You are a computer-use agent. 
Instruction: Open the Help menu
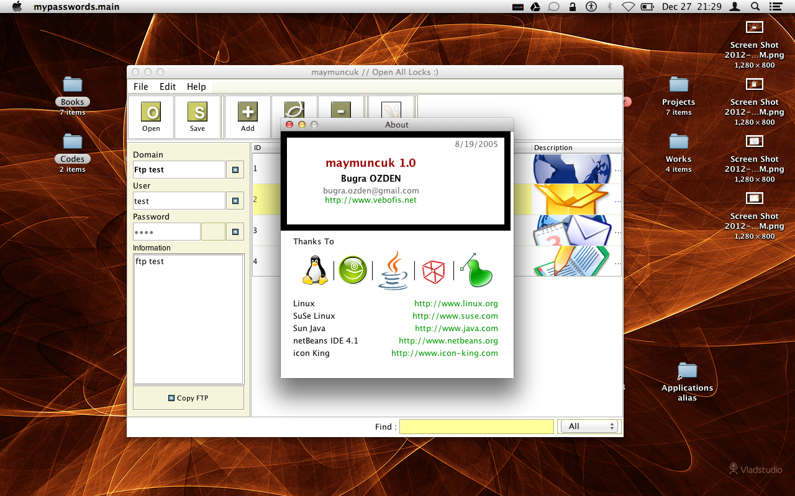tap(196, 87)
